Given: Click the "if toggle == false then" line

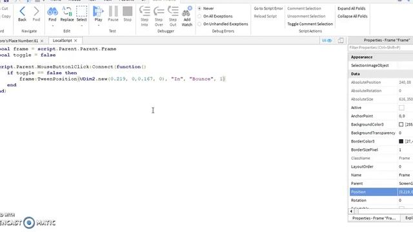Looking at the screenshot, I should pos(42,73).
